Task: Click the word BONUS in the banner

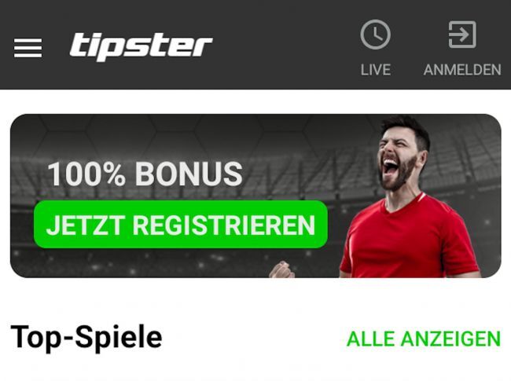Action: (189, 174)
